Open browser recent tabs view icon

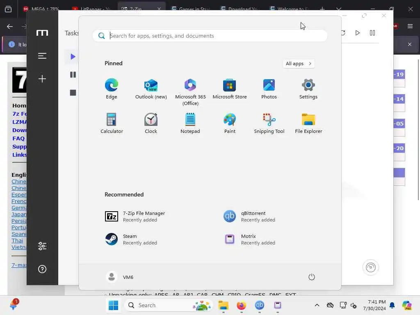click(x=8, y=9)
